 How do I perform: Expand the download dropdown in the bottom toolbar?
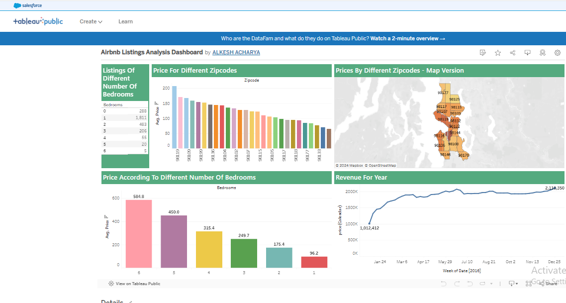512,284
